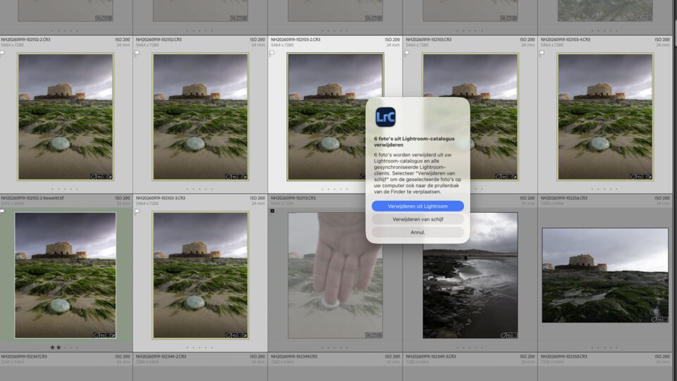Click filename NH20260919-102103-3.CR3
The height and width of the screenshot is (381, 677).
(x=160, y=198)
